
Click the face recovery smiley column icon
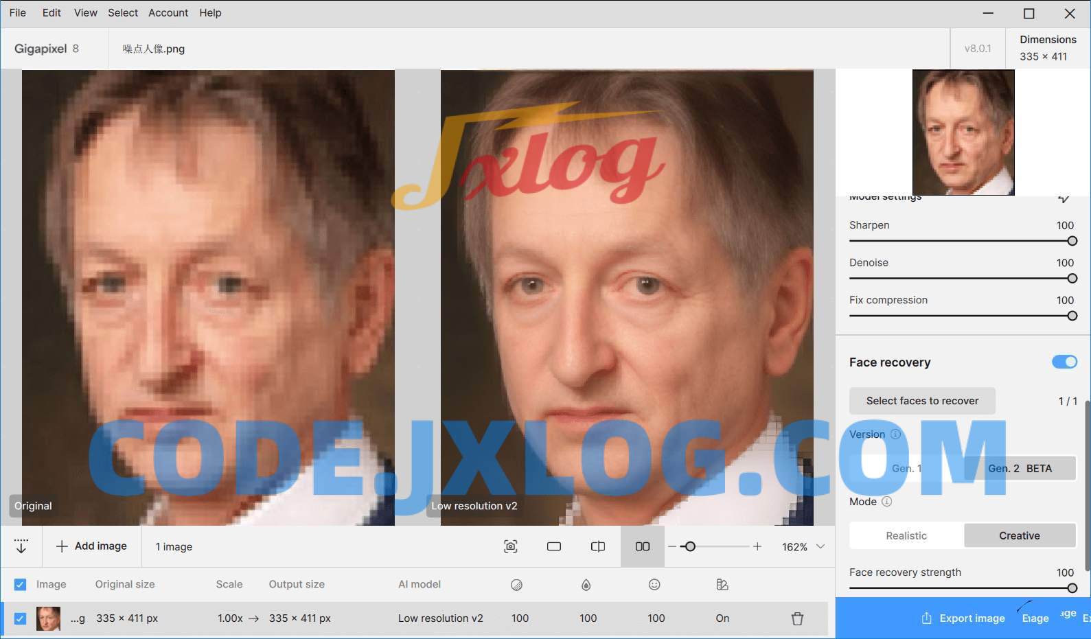point(654,584)
